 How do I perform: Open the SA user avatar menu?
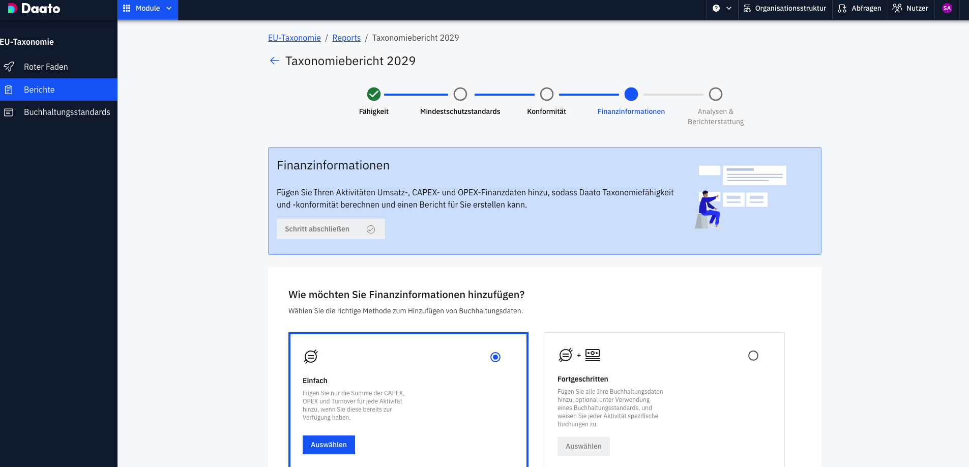click(947, 8)
